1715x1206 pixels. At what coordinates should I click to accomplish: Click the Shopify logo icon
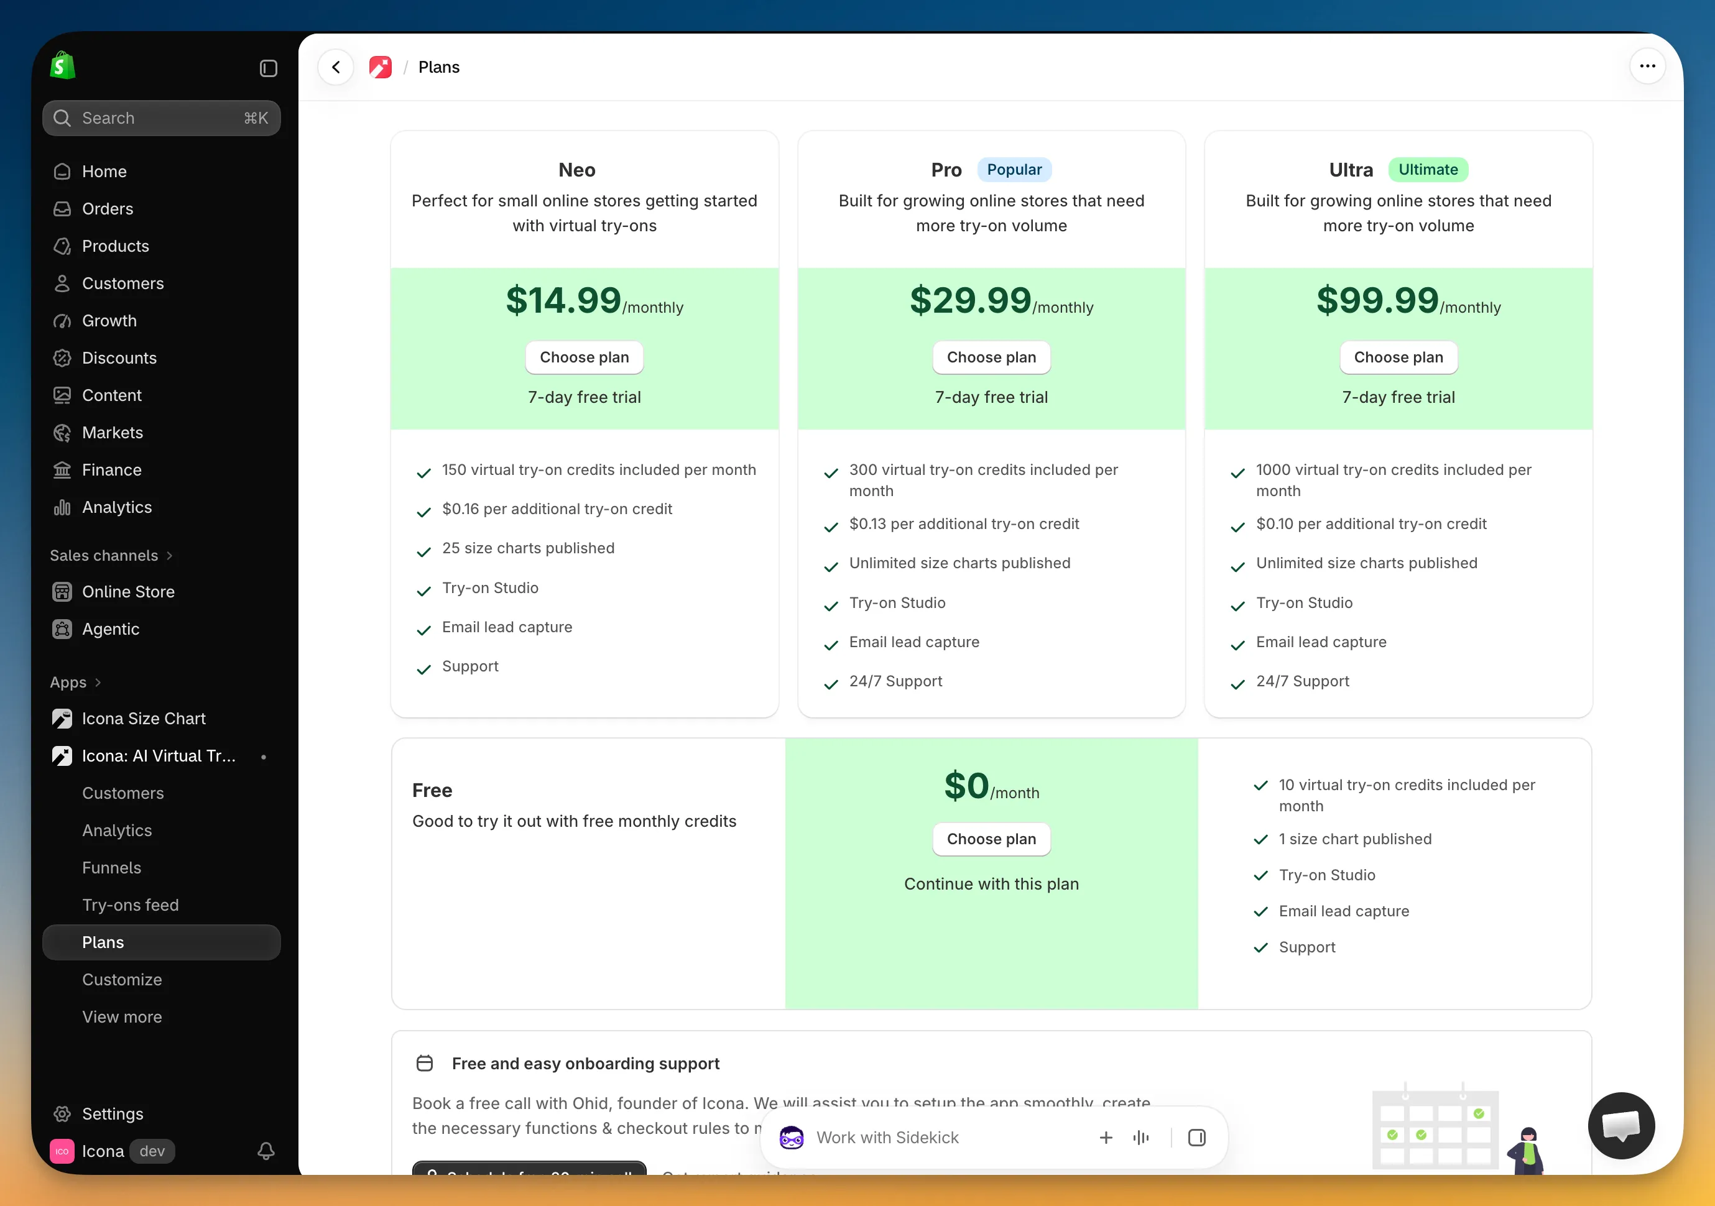(63, 66)
